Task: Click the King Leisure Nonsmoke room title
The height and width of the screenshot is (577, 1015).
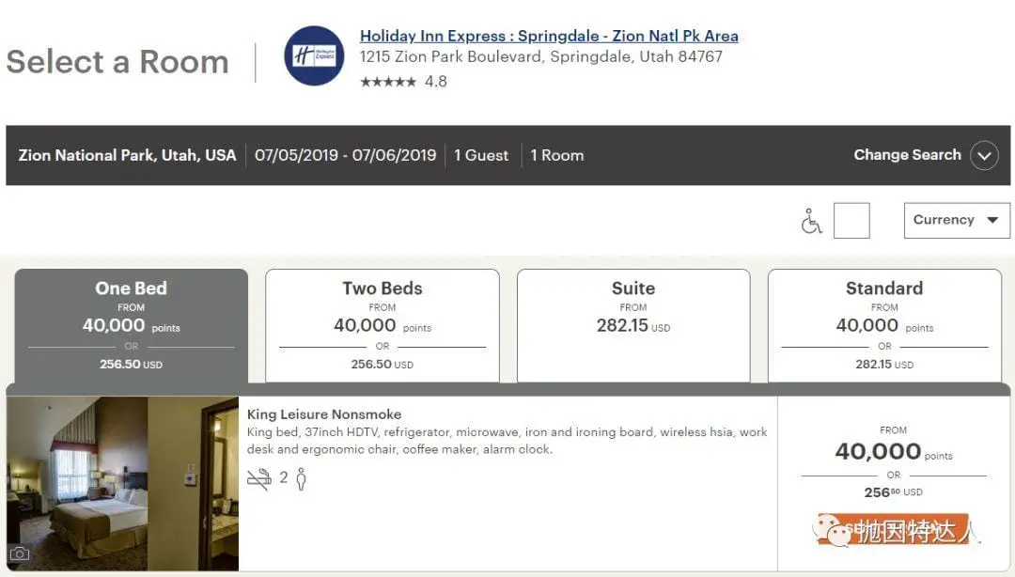Action: (x=323, y=413)
